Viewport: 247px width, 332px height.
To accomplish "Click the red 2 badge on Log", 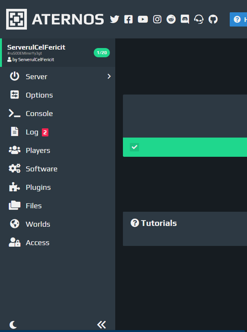I will 45,132.
